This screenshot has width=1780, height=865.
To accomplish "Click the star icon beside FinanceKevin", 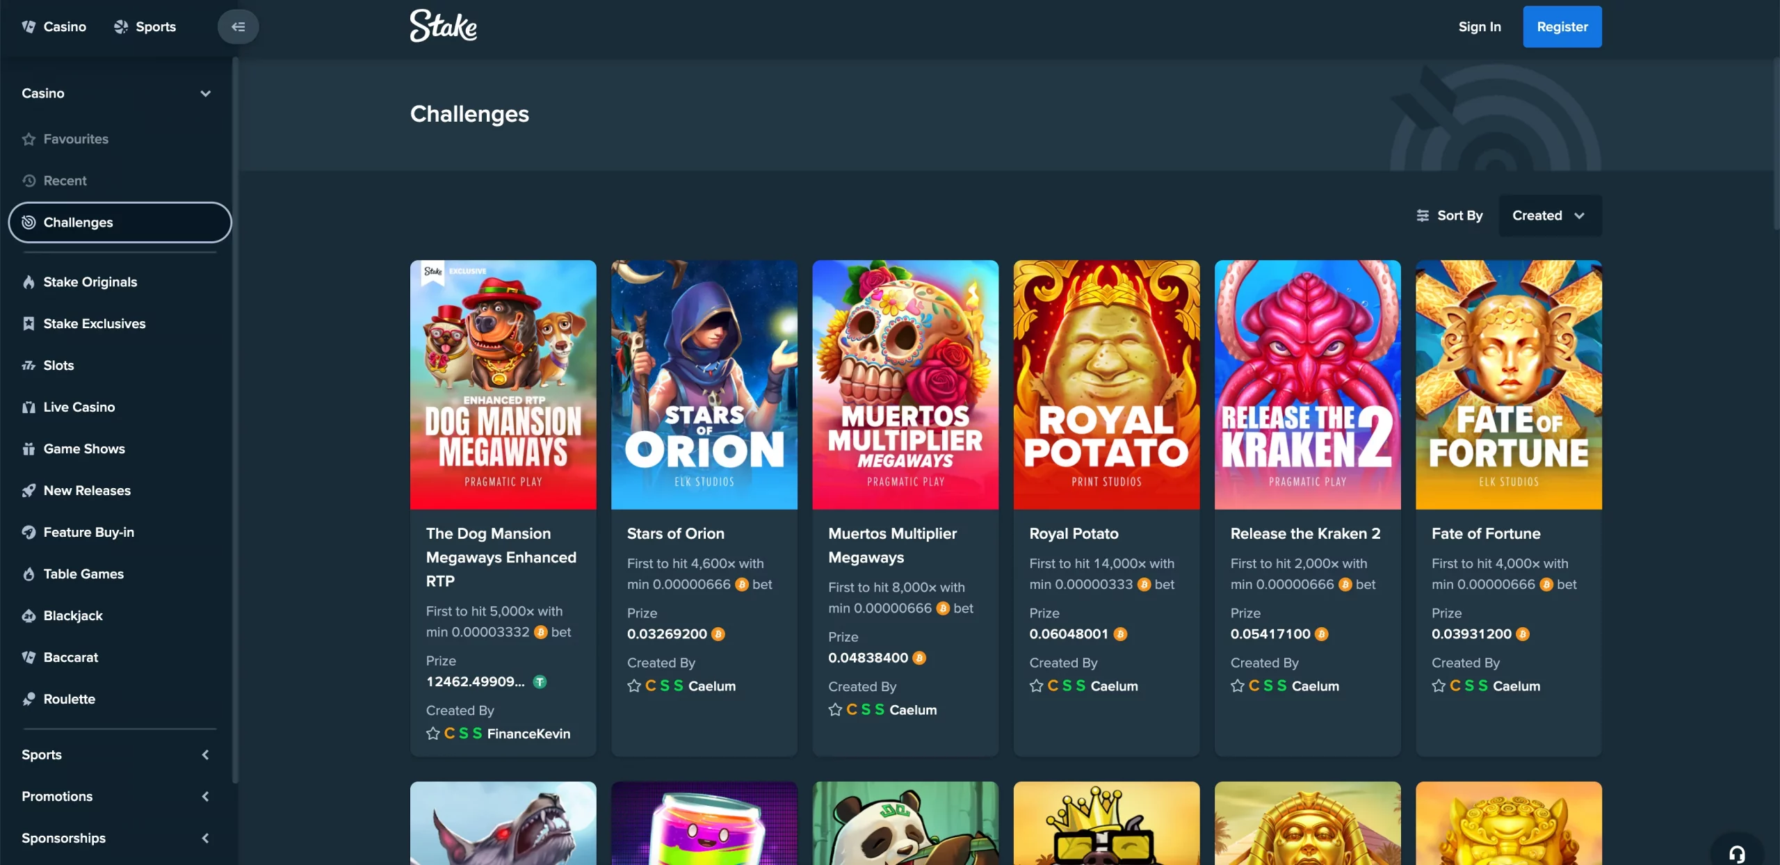I will click(x=432, y=734).
